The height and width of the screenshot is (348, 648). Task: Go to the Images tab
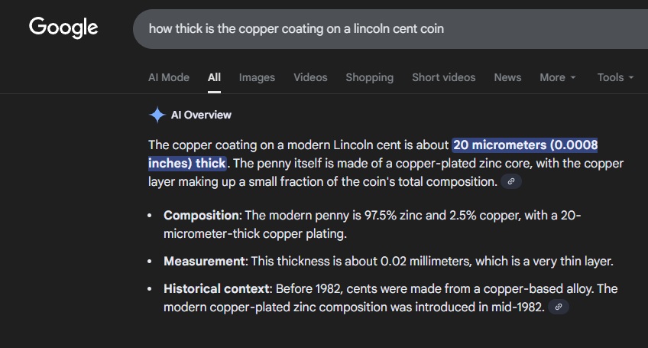257,77
